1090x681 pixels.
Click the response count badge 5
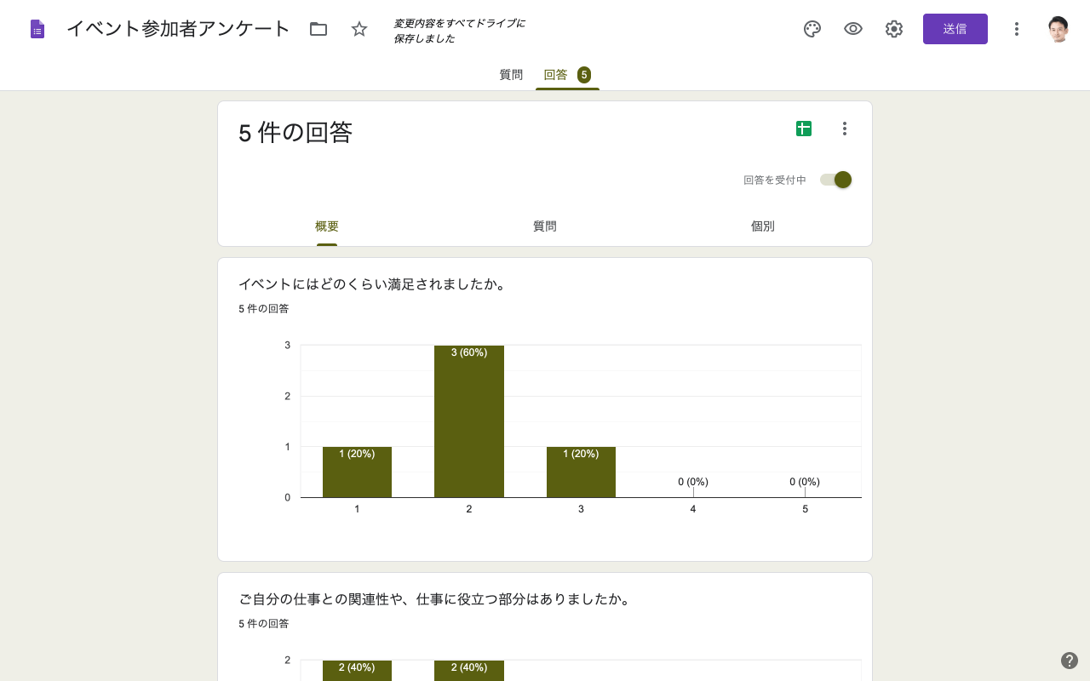[584, 75]
